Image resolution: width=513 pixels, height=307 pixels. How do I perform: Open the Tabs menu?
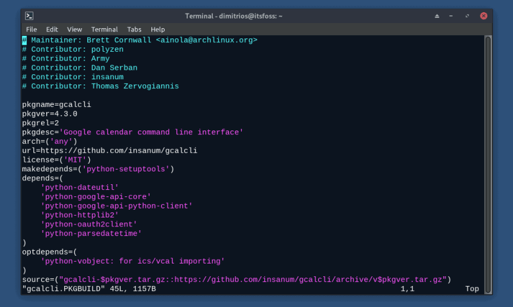click(x=134, y=29)
